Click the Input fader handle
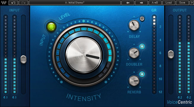 coord(23,59)
